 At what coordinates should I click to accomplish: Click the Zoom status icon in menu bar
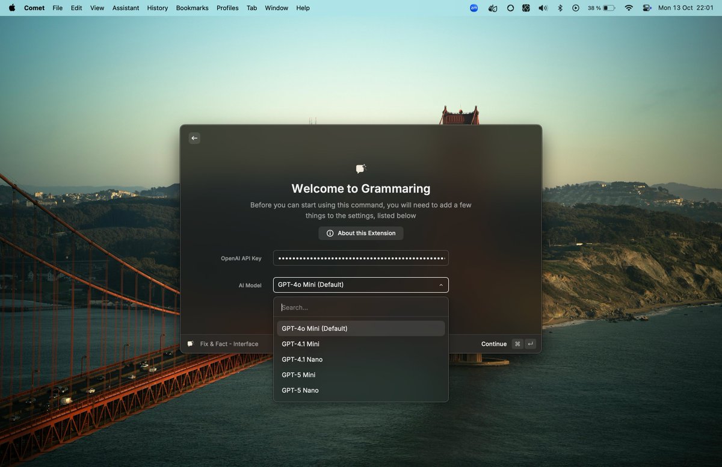tap(474, 8)
